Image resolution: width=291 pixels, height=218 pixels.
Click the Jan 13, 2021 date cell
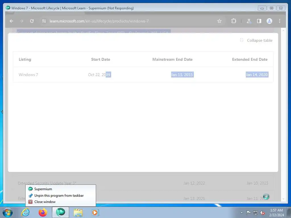point(194,198)
